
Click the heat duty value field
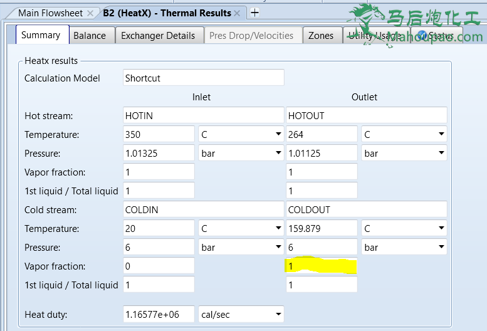[x=159, y=315]
